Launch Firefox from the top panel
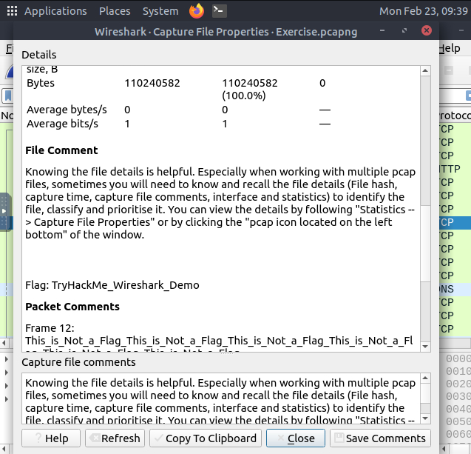This screenshot has height=454, width=471. (x=197, y=11)
